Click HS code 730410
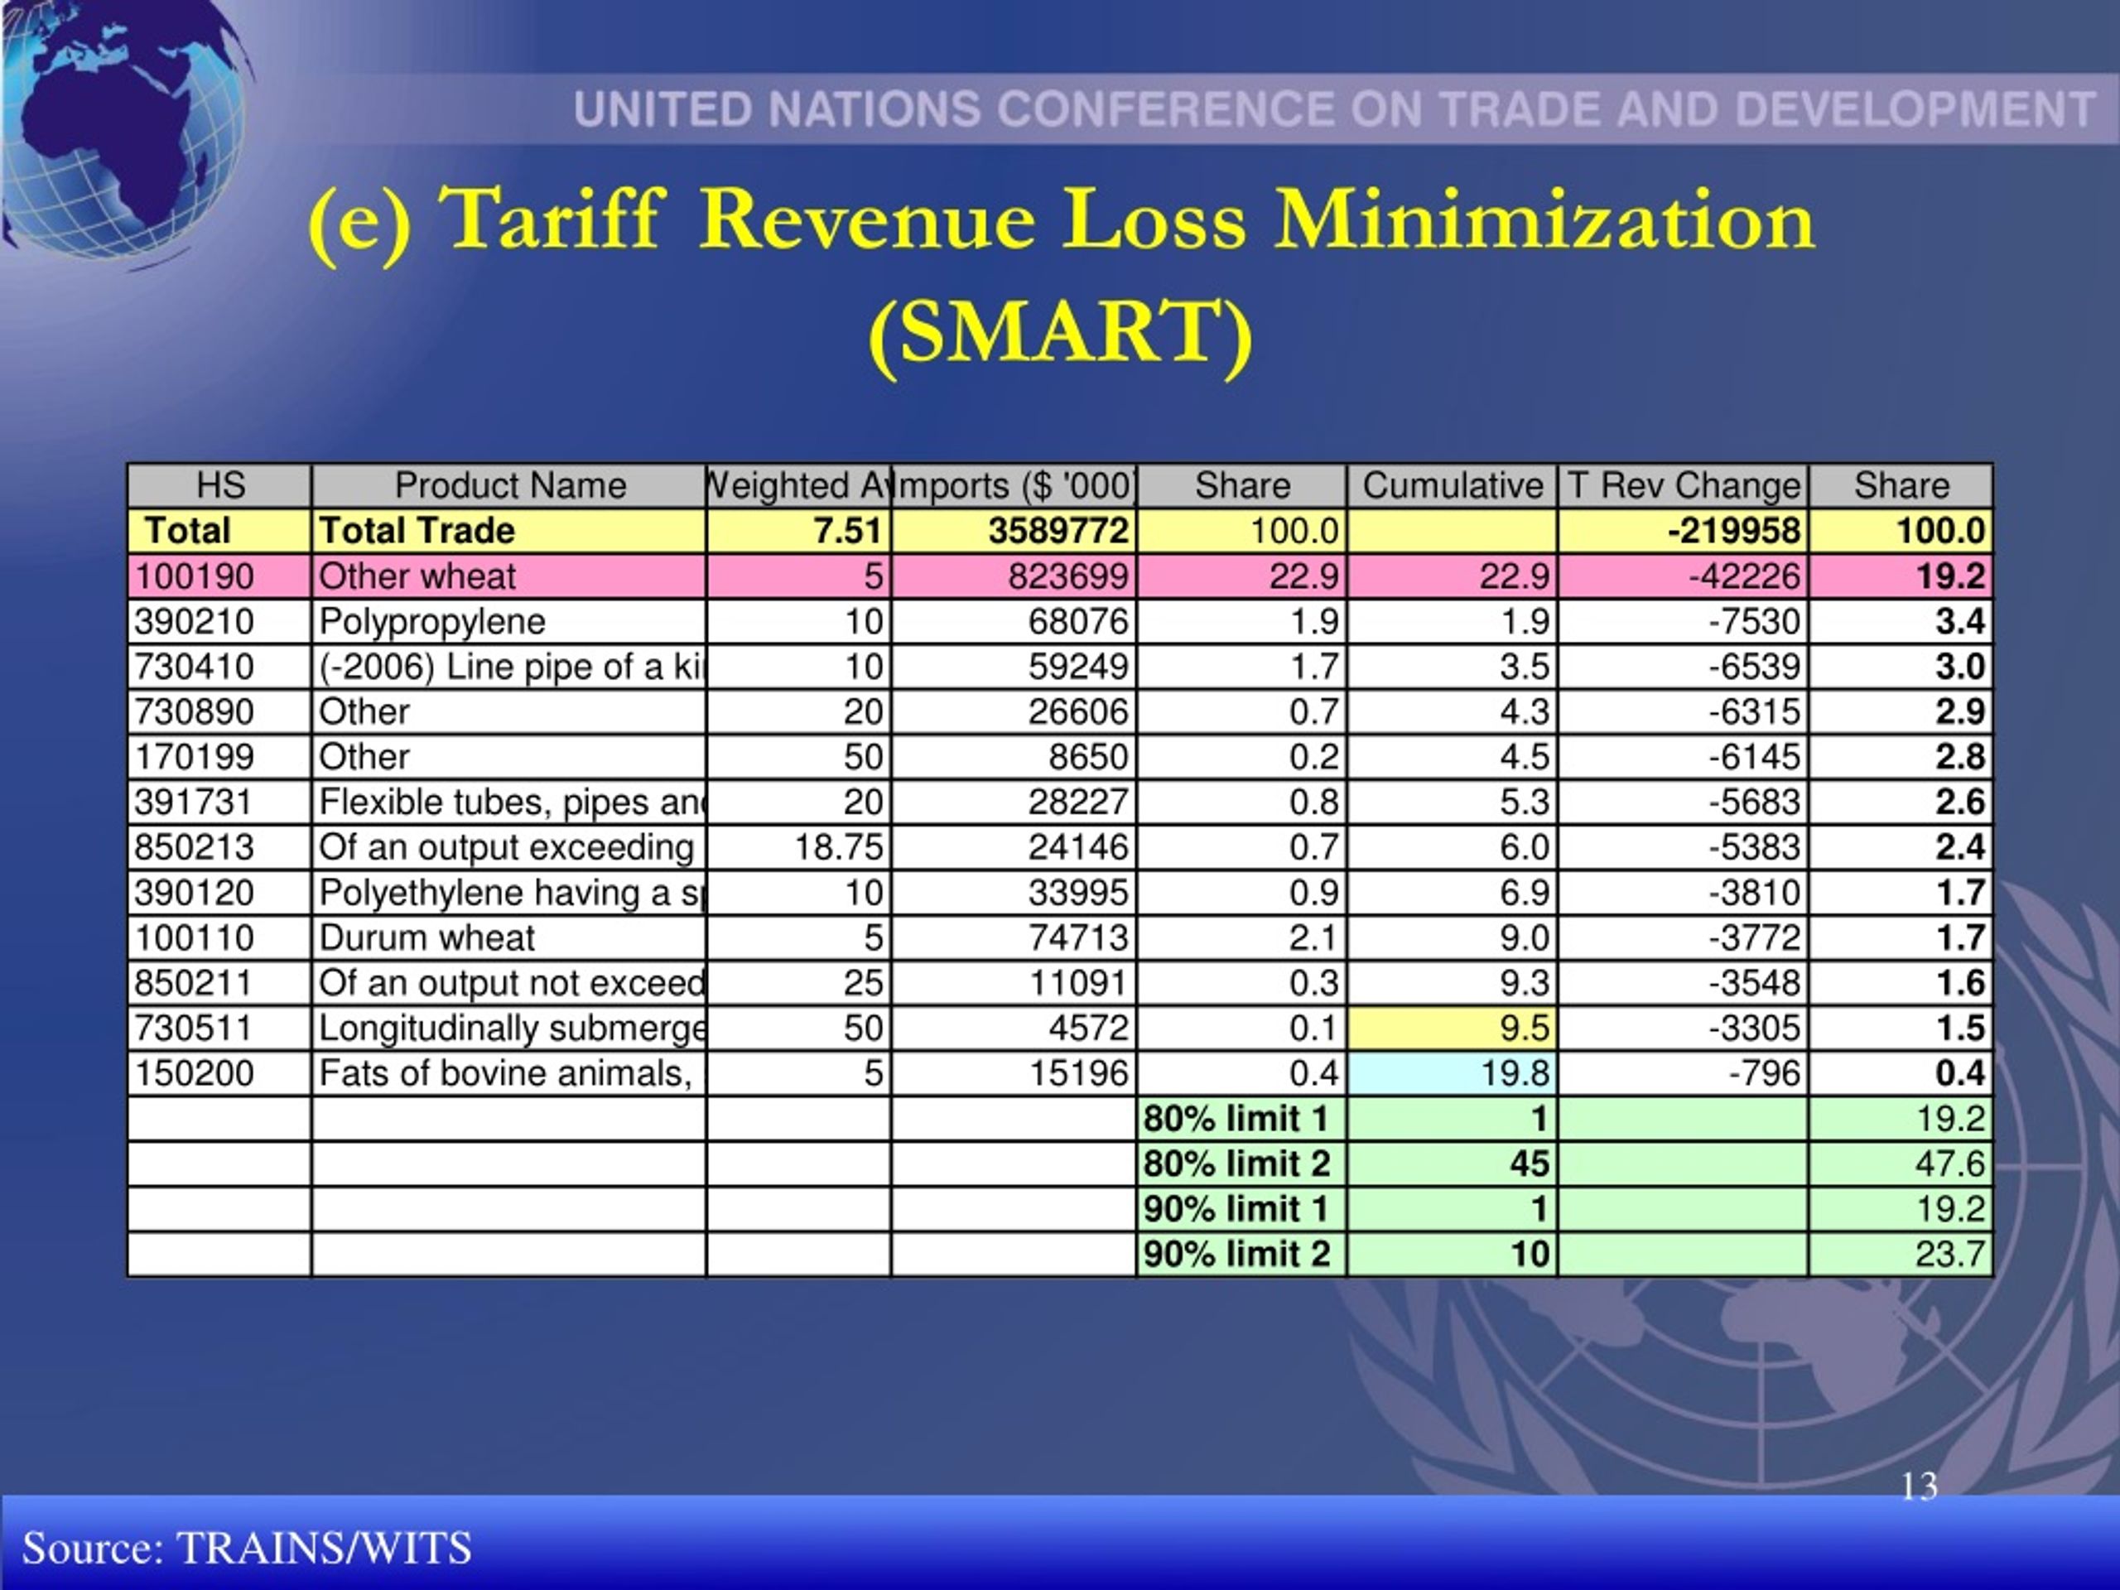This screenshot has height=1590, width=2120. click(x=219, y=666)
